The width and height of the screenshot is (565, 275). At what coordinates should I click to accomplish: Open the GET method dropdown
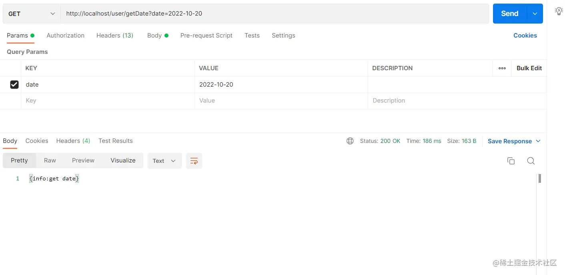coord(32,14)
